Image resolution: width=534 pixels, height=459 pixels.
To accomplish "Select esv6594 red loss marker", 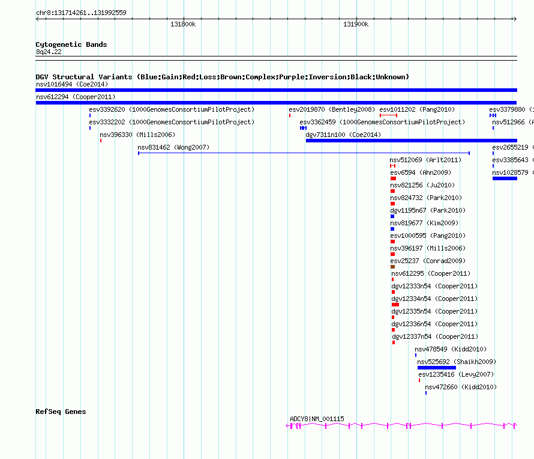I will (393, 178).
